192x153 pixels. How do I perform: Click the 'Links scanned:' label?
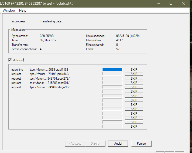96,36
